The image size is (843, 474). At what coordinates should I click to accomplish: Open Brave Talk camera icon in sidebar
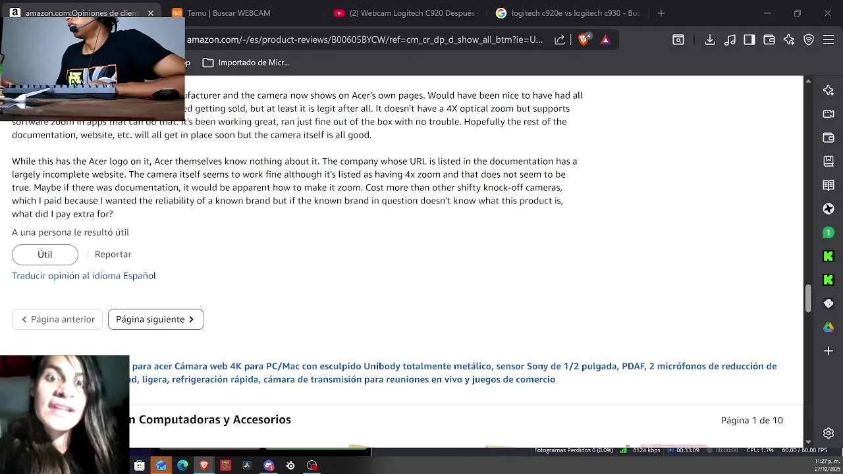(829, 114)
